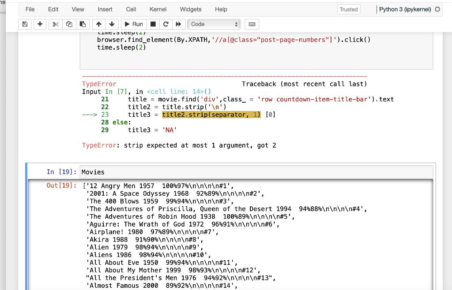
Task: Click the 'Aliens 1986' output line
Action: tap(149, 255)
